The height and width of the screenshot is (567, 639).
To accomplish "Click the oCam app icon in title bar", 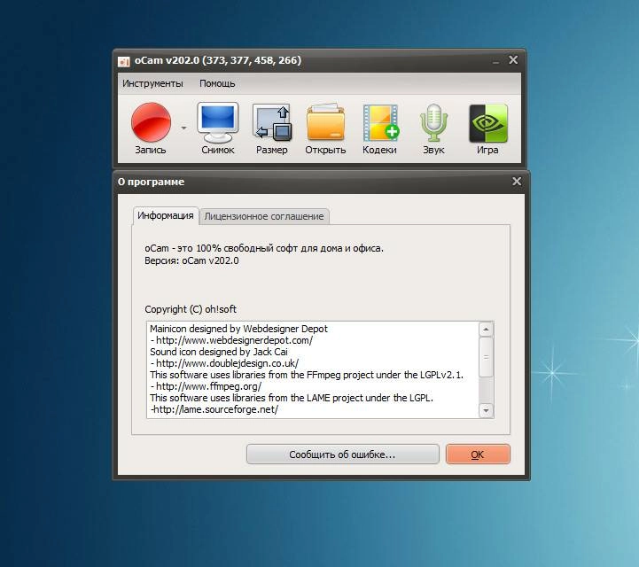I will point(123,61).
